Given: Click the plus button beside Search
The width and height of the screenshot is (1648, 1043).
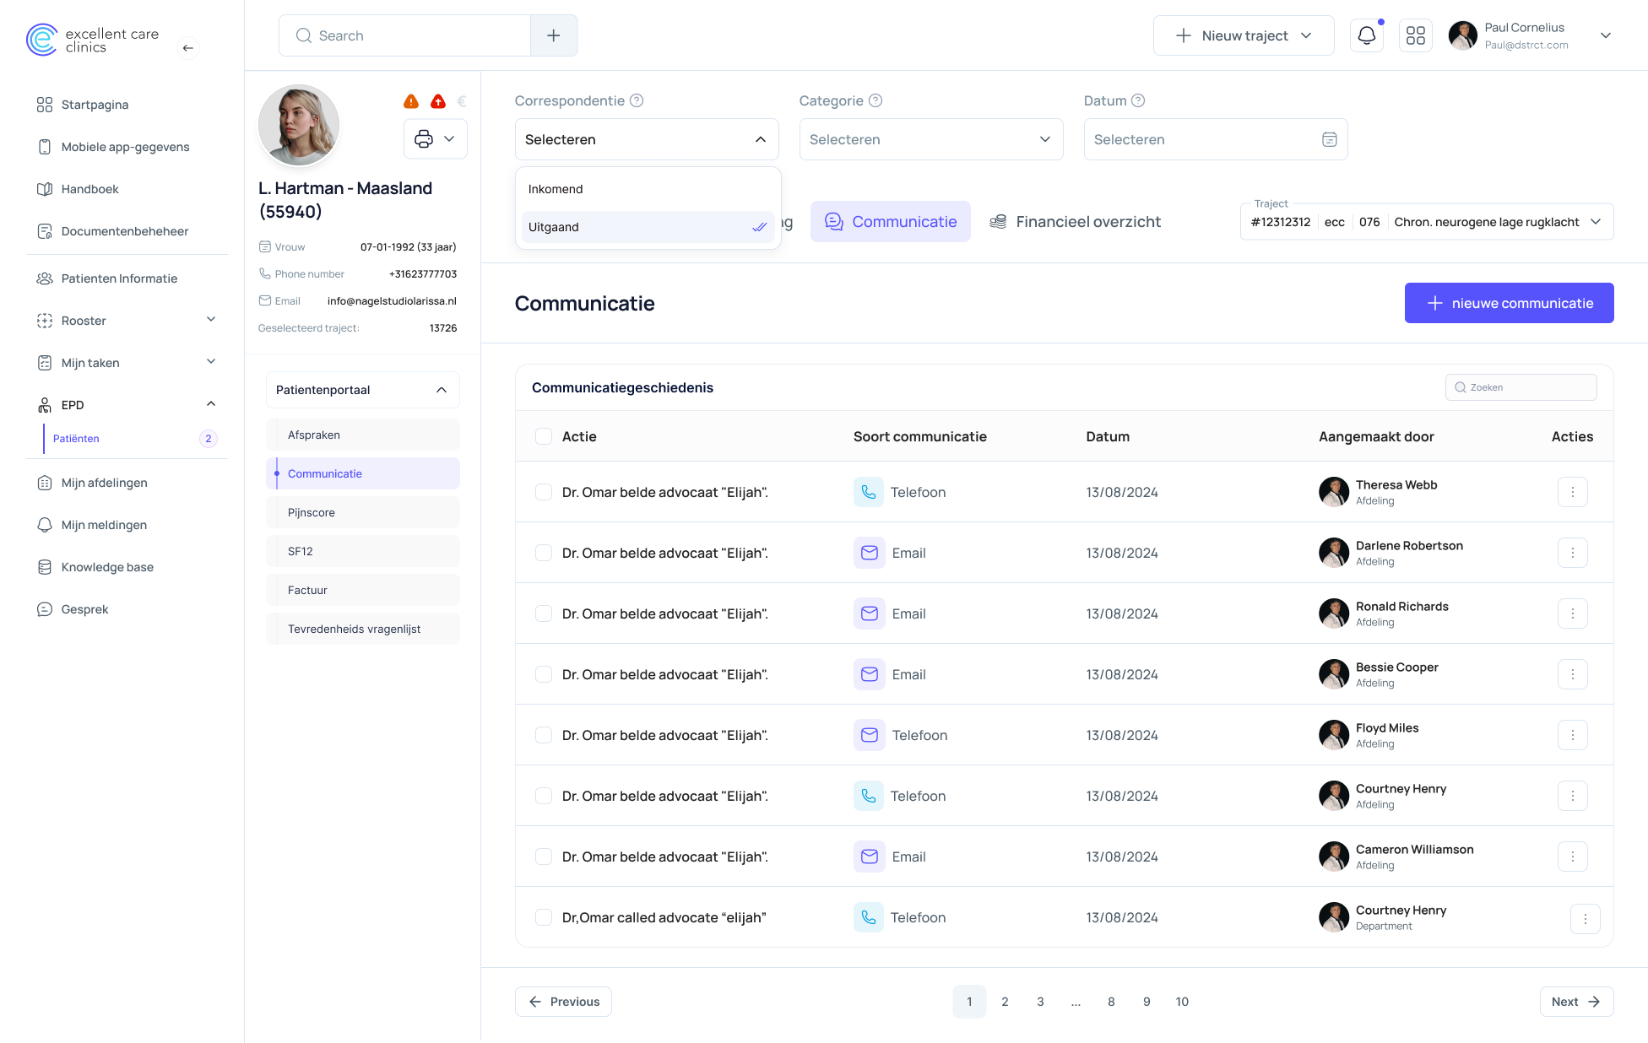Looking at the screenshot, I should (554, 35).
